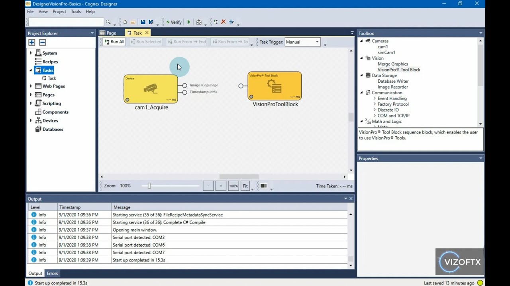
Task: Expand the Pages node
Action: click(31, 95)
